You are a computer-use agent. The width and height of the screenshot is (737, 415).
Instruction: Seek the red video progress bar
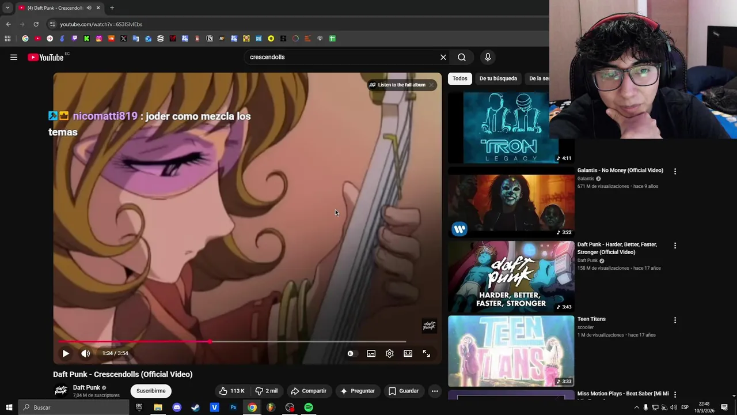[x=232, y=342]
